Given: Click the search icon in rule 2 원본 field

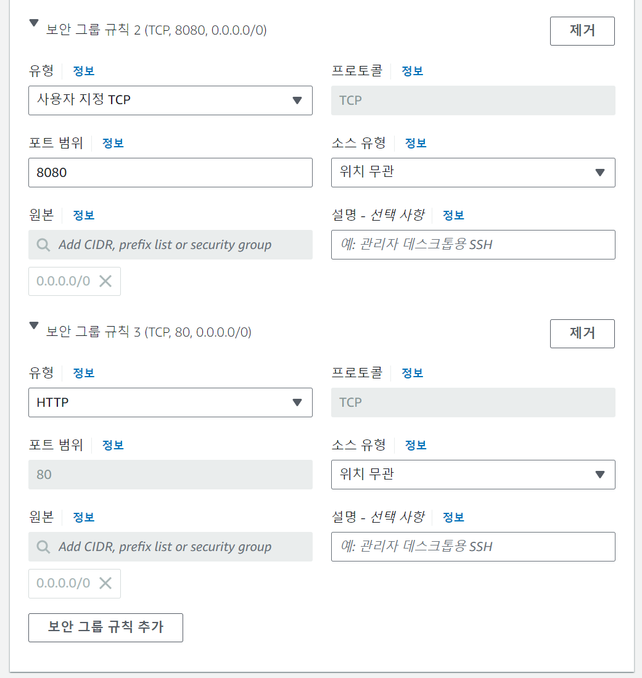Looking at the screenshot, I should pyautogui.click(x=43, y=245).
